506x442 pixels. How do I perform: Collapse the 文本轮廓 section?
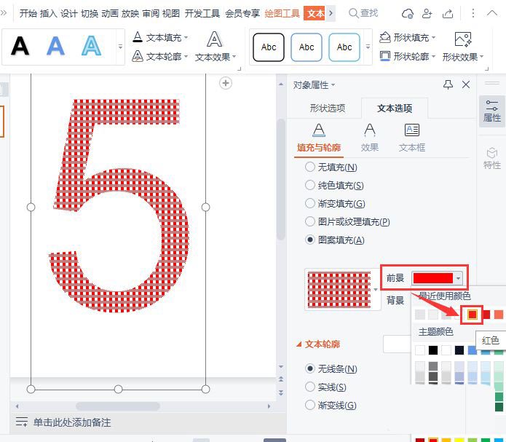point(299,344)
